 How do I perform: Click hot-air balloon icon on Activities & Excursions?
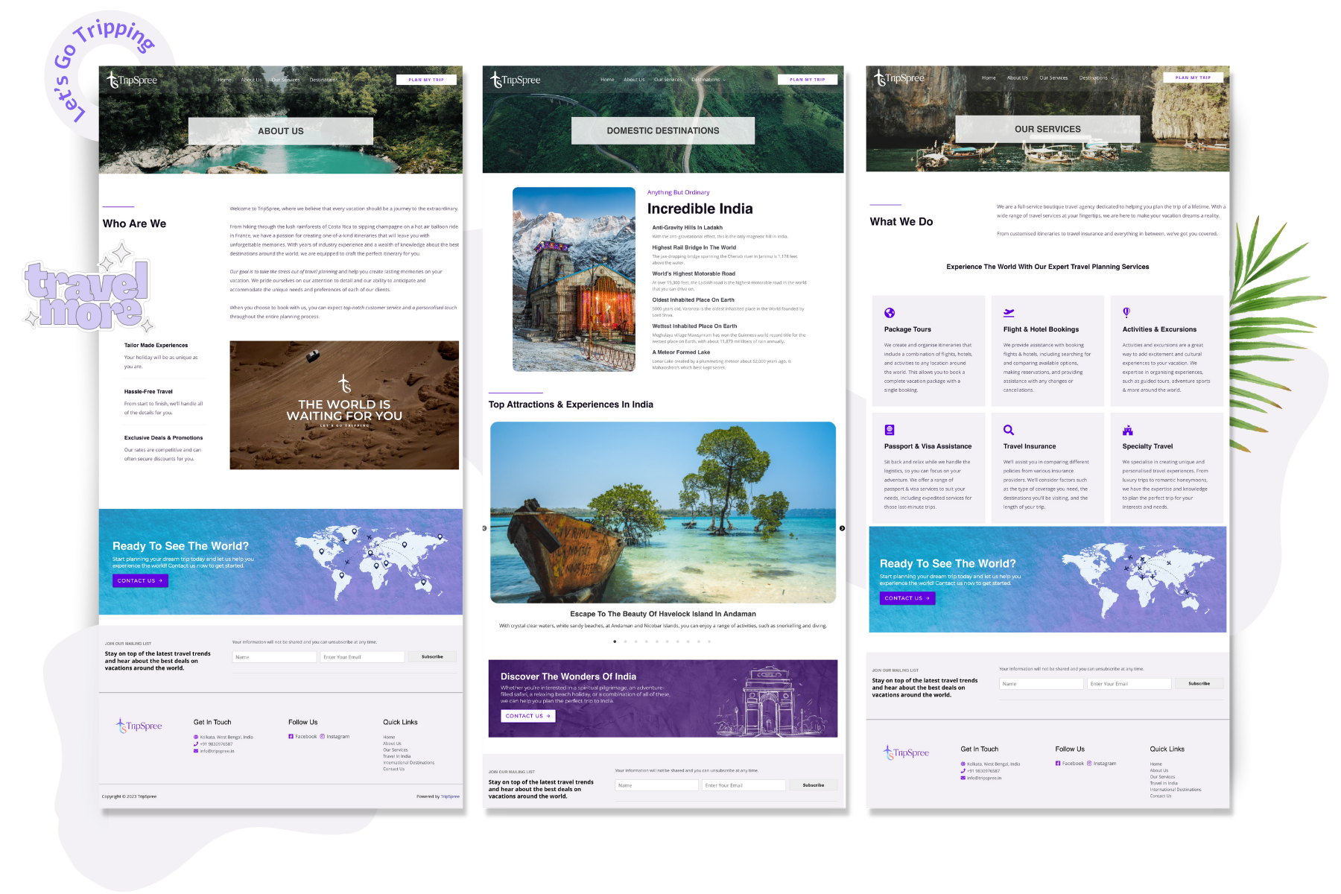click(x=1126, y=313)
